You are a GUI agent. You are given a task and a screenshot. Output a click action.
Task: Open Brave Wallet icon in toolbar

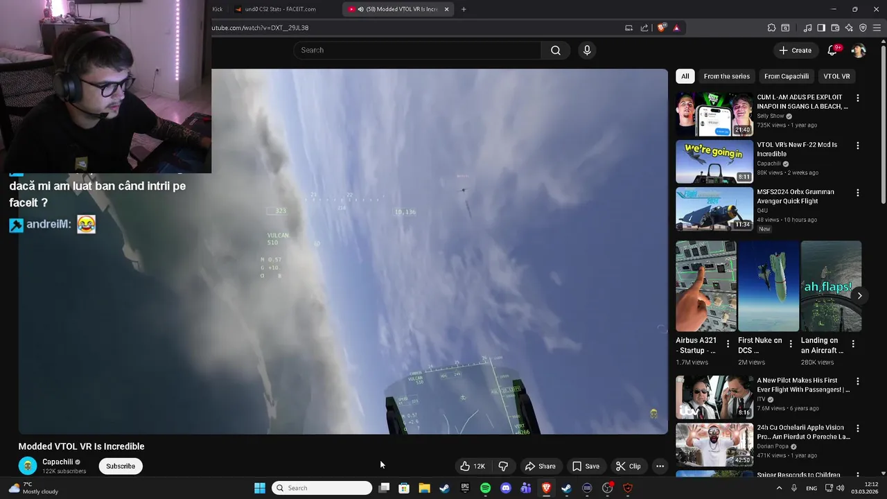click(x=835, y=28)
